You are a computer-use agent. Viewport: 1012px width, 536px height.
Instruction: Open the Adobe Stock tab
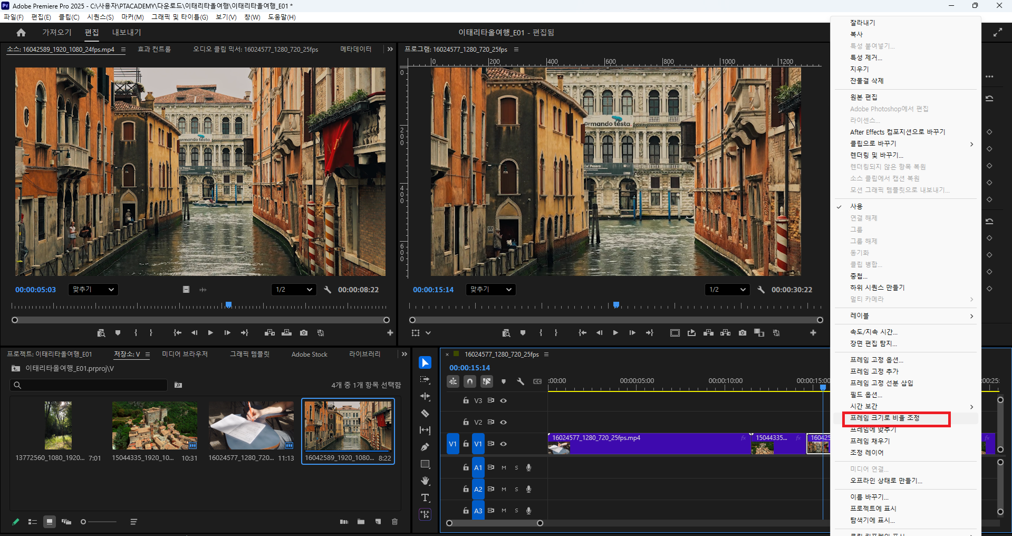[x=310, y=355]
